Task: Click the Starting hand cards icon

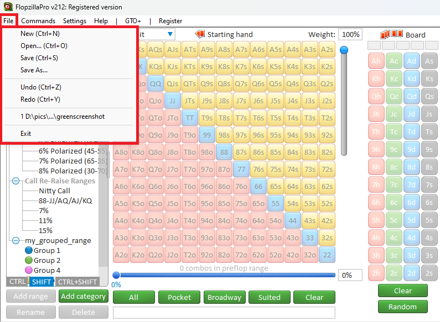Action: pos(200,34)
